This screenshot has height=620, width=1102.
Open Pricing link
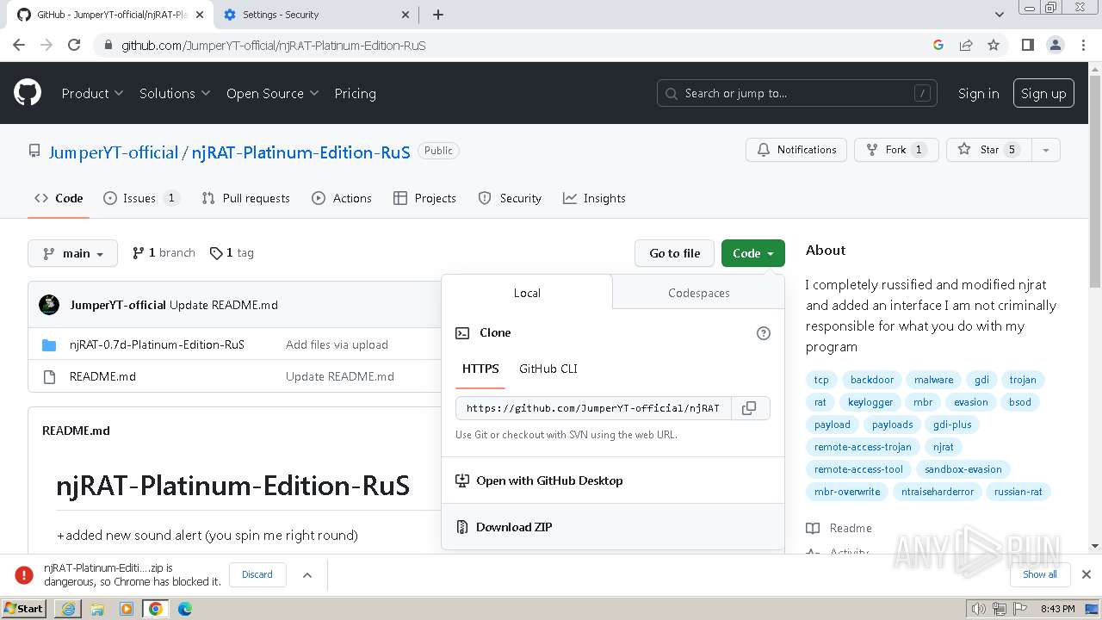click(355, 93)
